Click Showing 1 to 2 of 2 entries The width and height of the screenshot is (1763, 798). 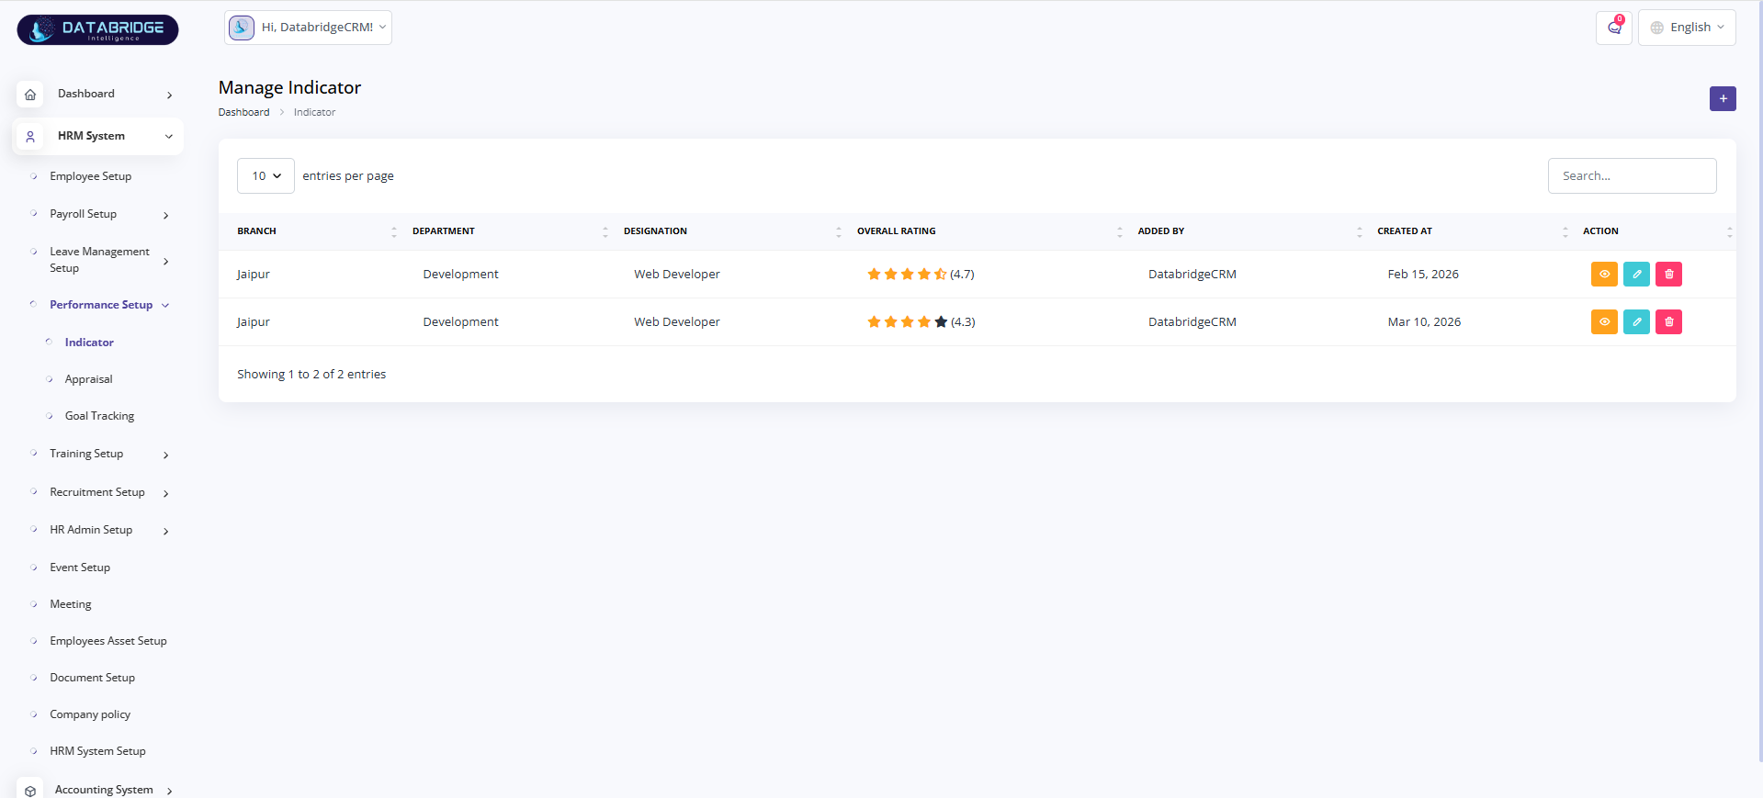pyautogui.click(x=311, y=374)
